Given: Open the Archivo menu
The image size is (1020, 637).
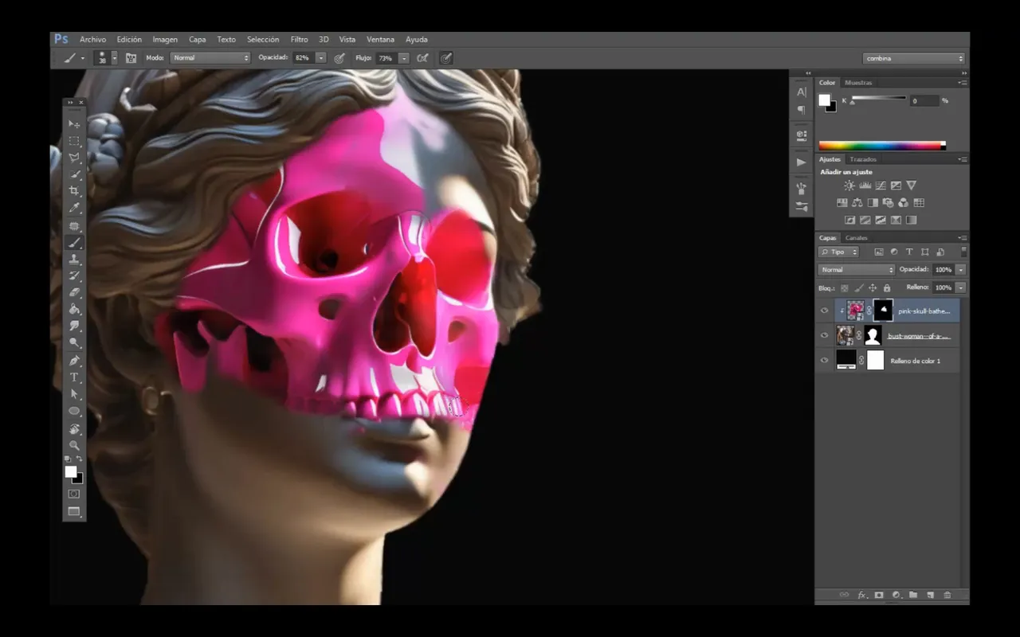Looking at the screenshot, I should (x=92, y=39).
